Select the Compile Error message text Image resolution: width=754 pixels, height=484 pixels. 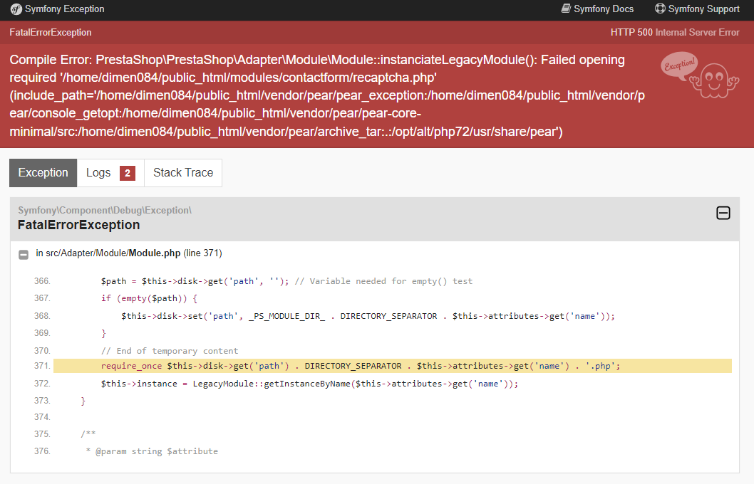click(327, 95)
